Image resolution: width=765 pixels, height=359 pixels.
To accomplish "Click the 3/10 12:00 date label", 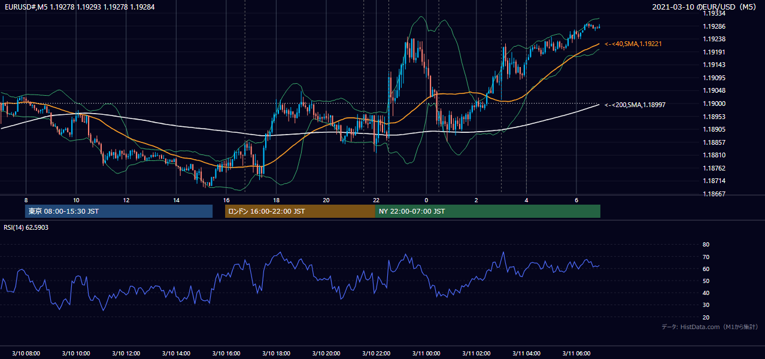I will [x=126, y=354].
